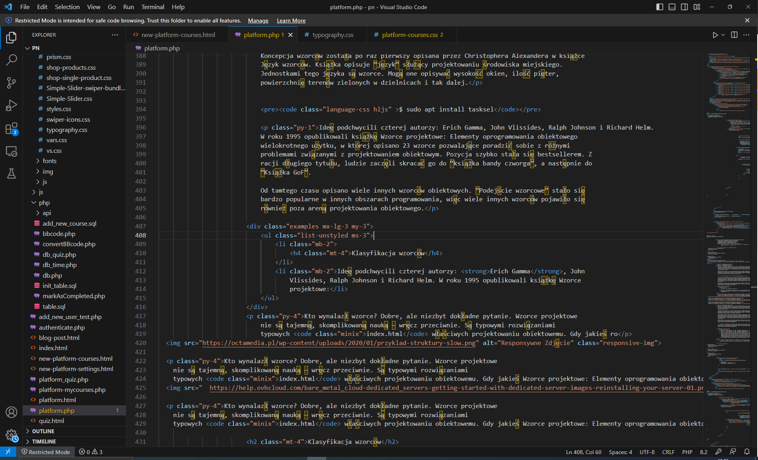The width and height of the screenshot is (758, 460).
Task: Open the Search view in activity bar
Action: pos(11,60)
